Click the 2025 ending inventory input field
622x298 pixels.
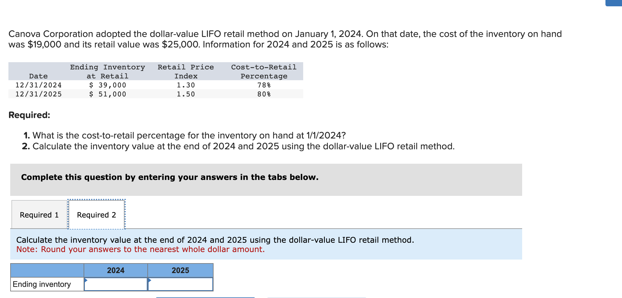[x=180, y=284]
